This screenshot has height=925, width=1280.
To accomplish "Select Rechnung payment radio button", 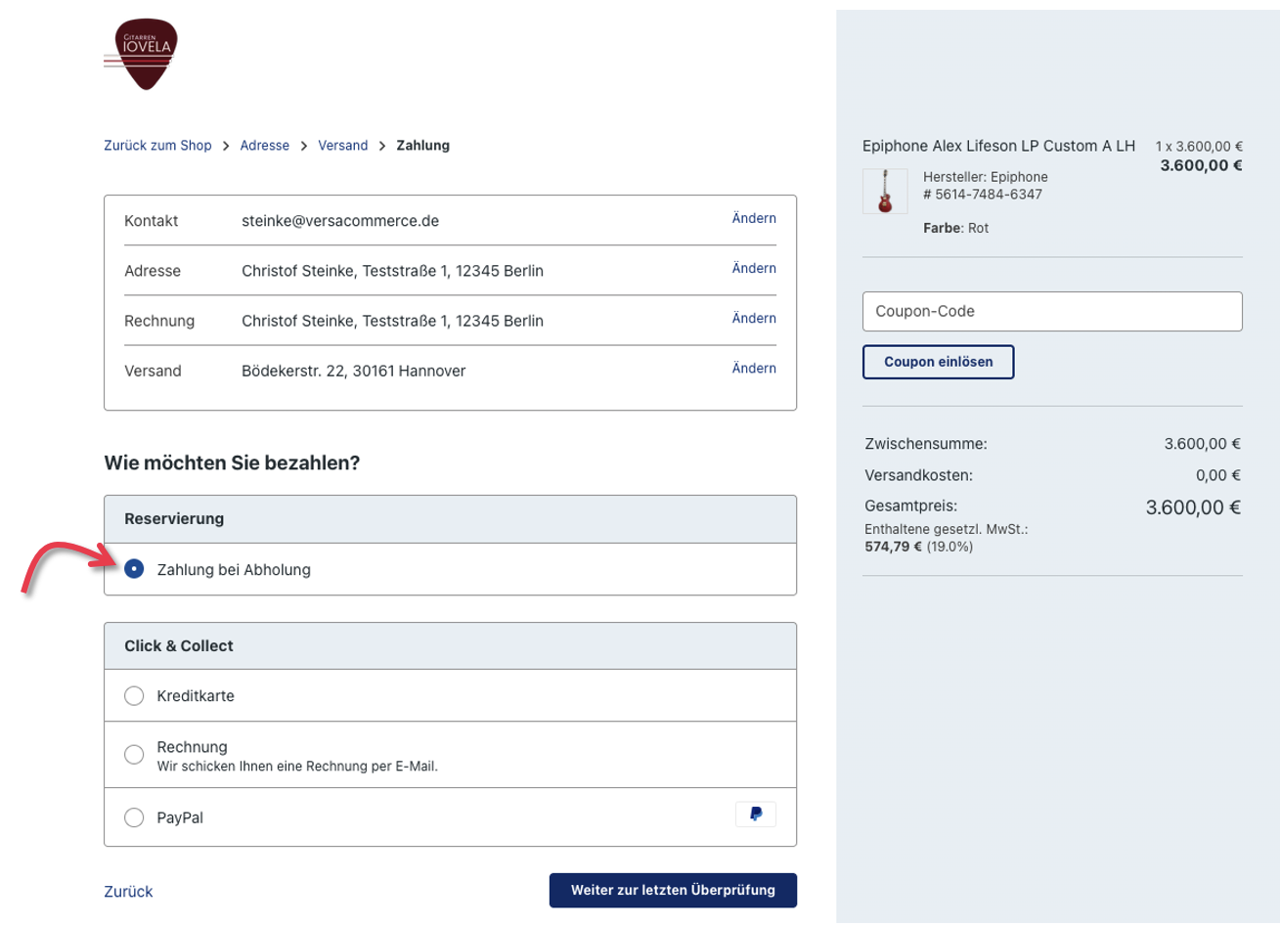I will click(x=135, y=755).
